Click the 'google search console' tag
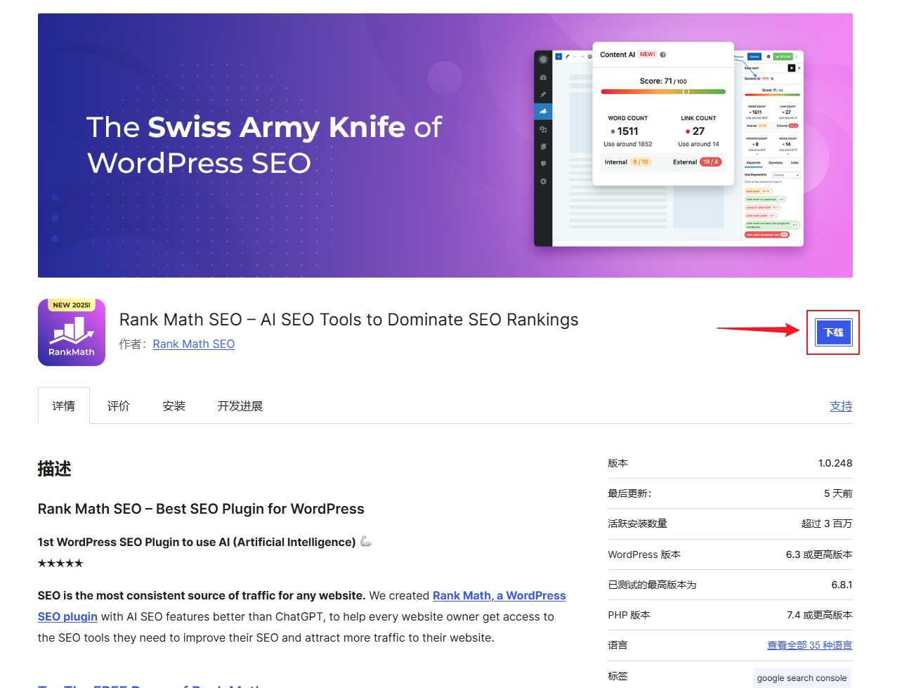This screenshot has width=909, height=688. tap(802, 678)
